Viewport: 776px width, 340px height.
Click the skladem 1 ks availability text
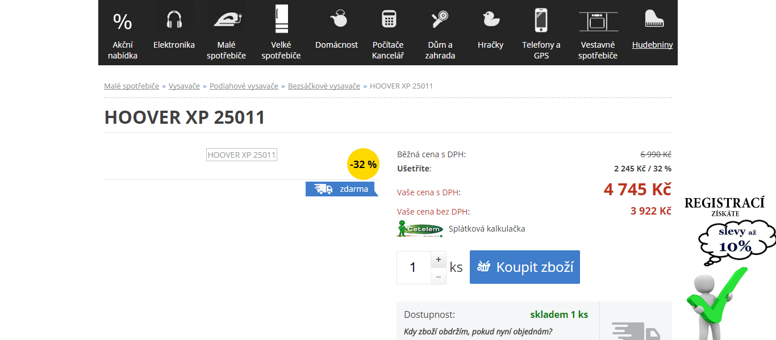559,314
